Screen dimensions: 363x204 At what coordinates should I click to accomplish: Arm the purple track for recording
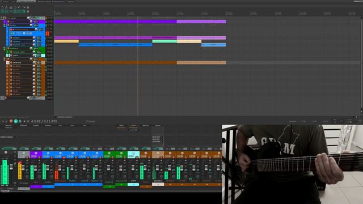coord(9,22)
